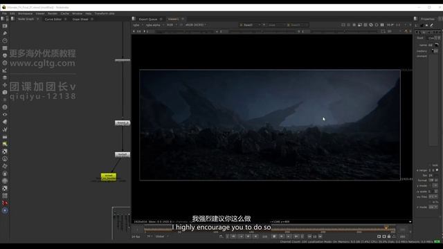Jump to the last frame button
Viewport: 443px width, 249px height.
pyautogui.click(x=296, y=237)
